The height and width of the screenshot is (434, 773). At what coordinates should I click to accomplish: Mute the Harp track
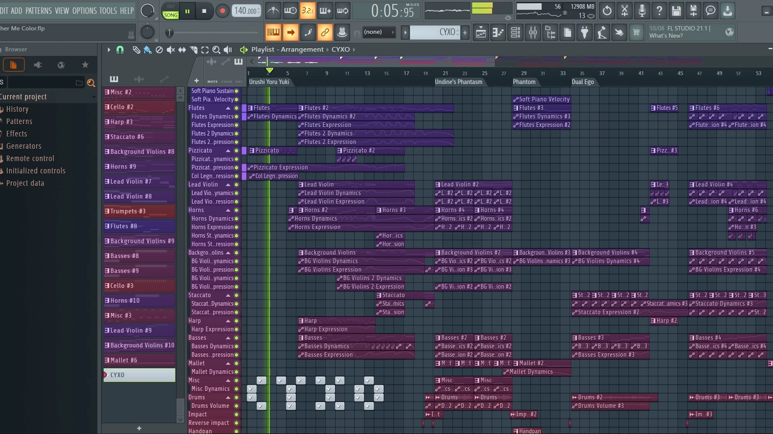point(237,321)
